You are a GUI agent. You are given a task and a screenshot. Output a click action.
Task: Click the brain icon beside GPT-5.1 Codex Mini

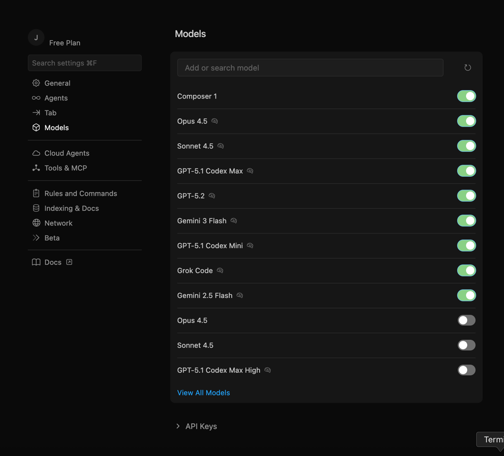(x=250, y=245)
